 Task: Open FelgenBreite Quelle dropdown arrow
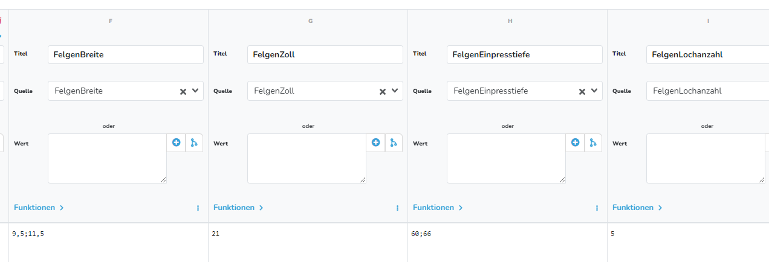pos(195,91)
